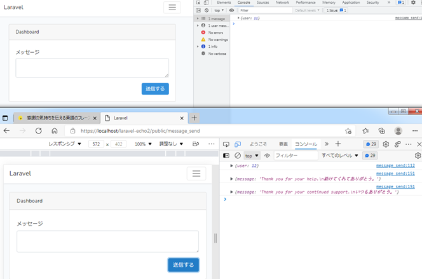This screenshot has height=279, width=422.
Task: Open top context dropdown in Chrome console
Action: click(219, 10)
